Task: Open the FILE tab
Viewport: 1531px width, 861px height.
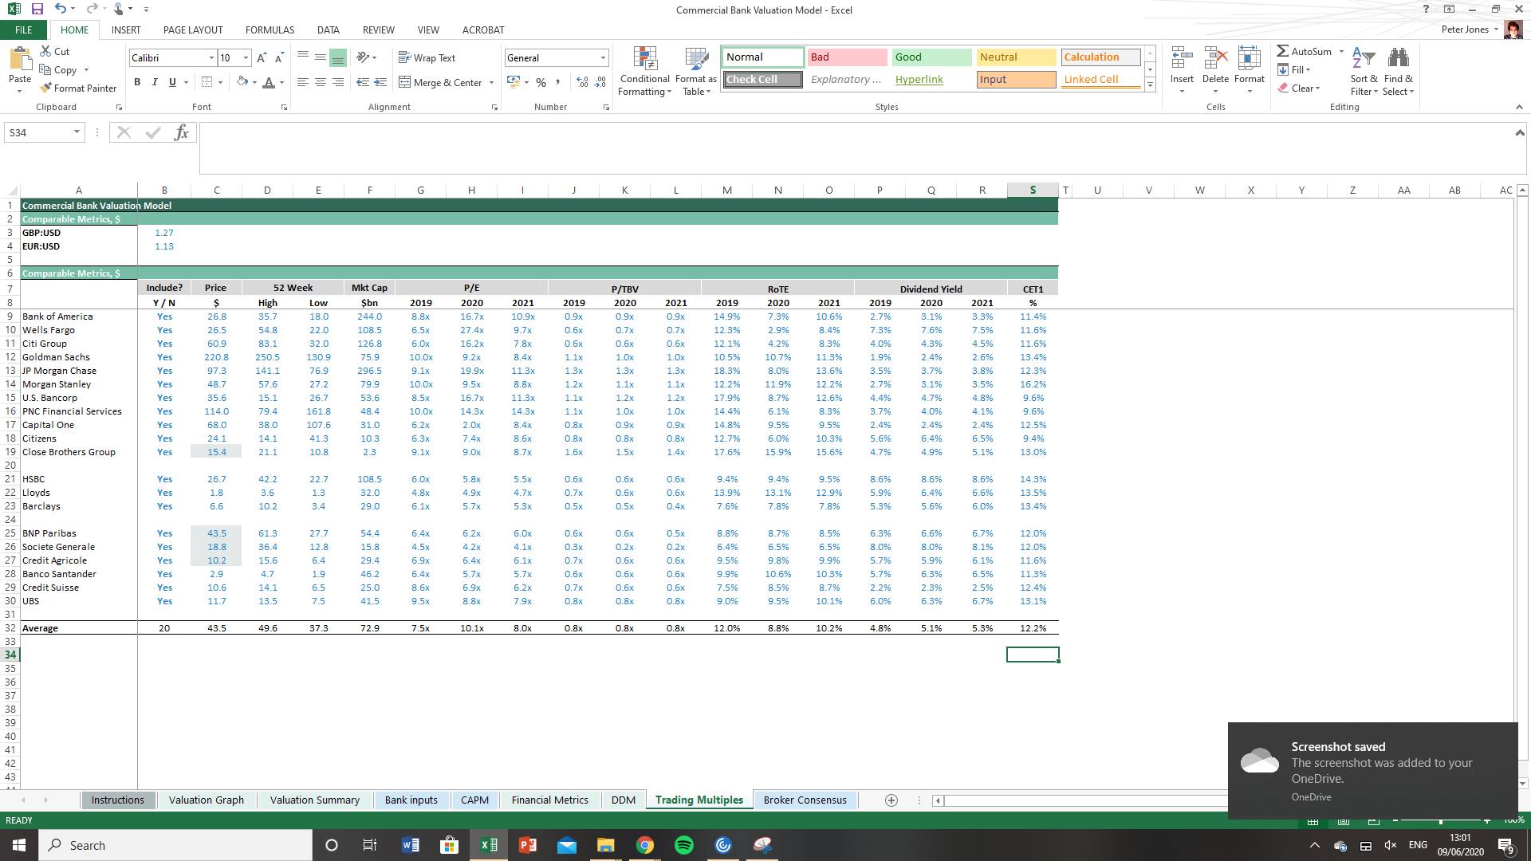Action: pos(24,29)
